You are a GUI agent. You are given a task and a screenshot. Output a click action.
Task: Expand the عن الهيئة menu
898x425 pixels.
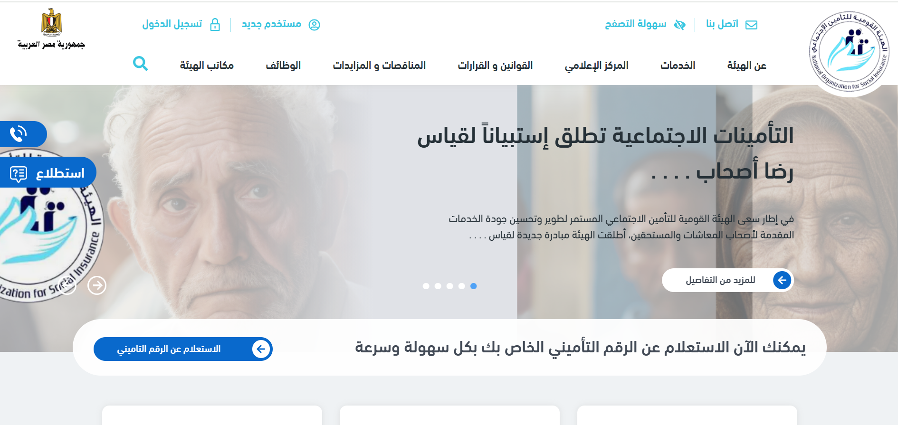[746, 66]
